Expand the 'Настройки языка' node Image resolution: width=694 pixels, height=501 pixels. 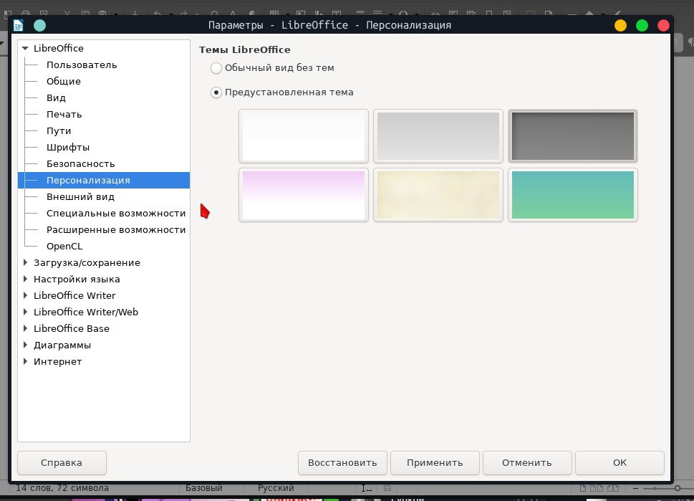[25, 279]
